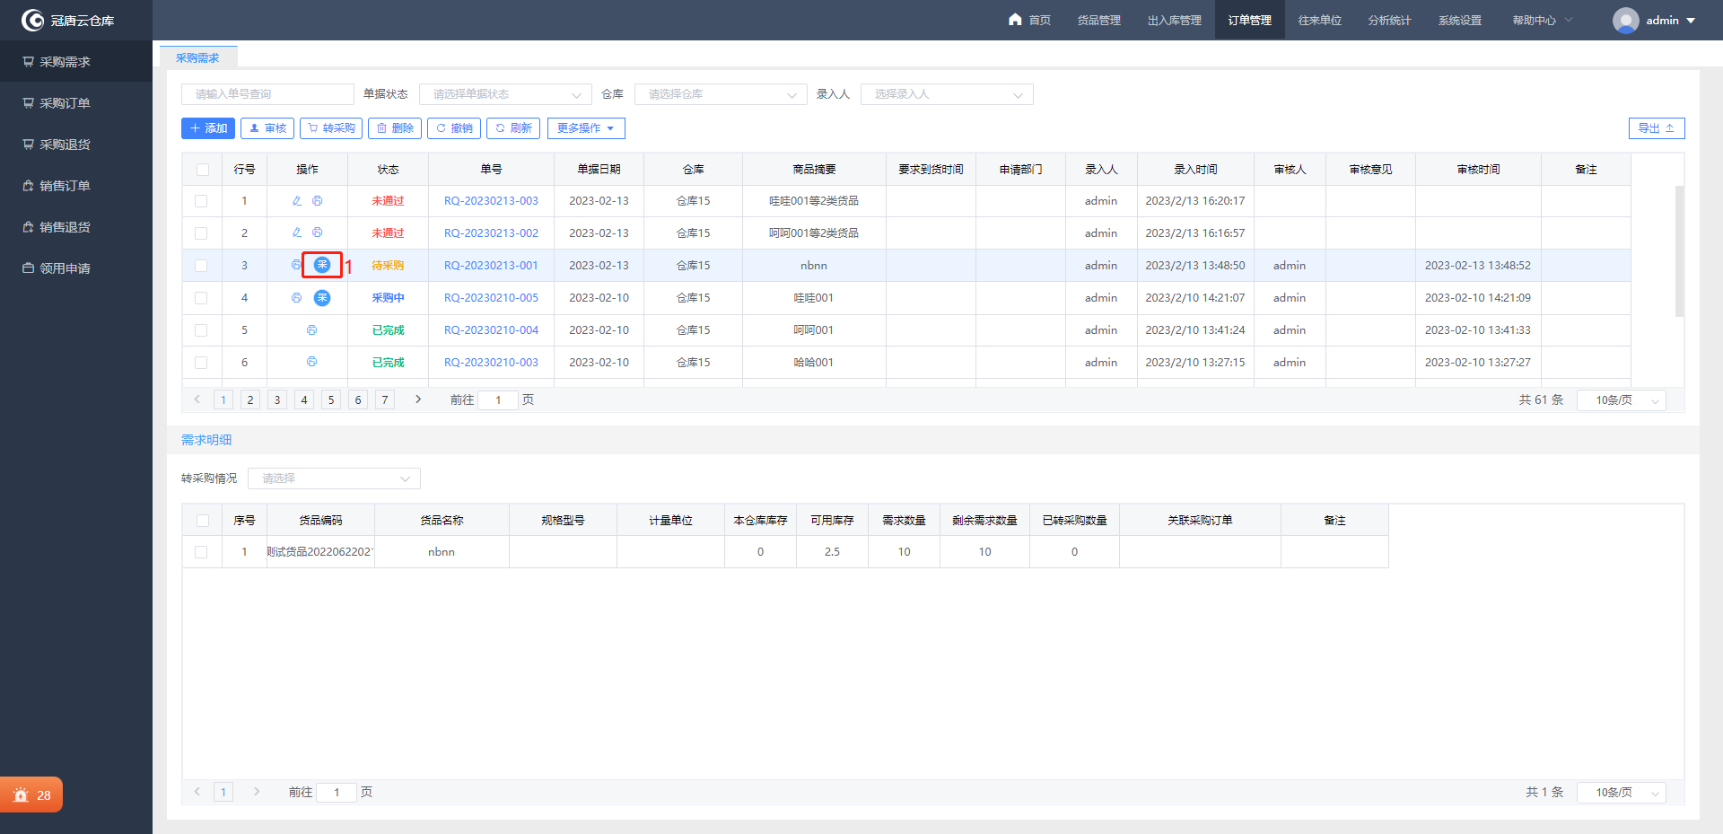Viewport: 1723px width, 834px height.
Task: Open 采购退货 in the sidebar
Action: tap(76, 145)
